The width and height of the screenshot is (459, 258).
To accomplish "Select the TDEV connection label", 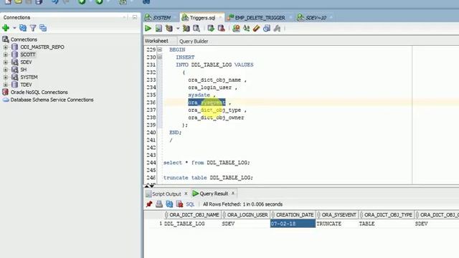I will (26, 85).
